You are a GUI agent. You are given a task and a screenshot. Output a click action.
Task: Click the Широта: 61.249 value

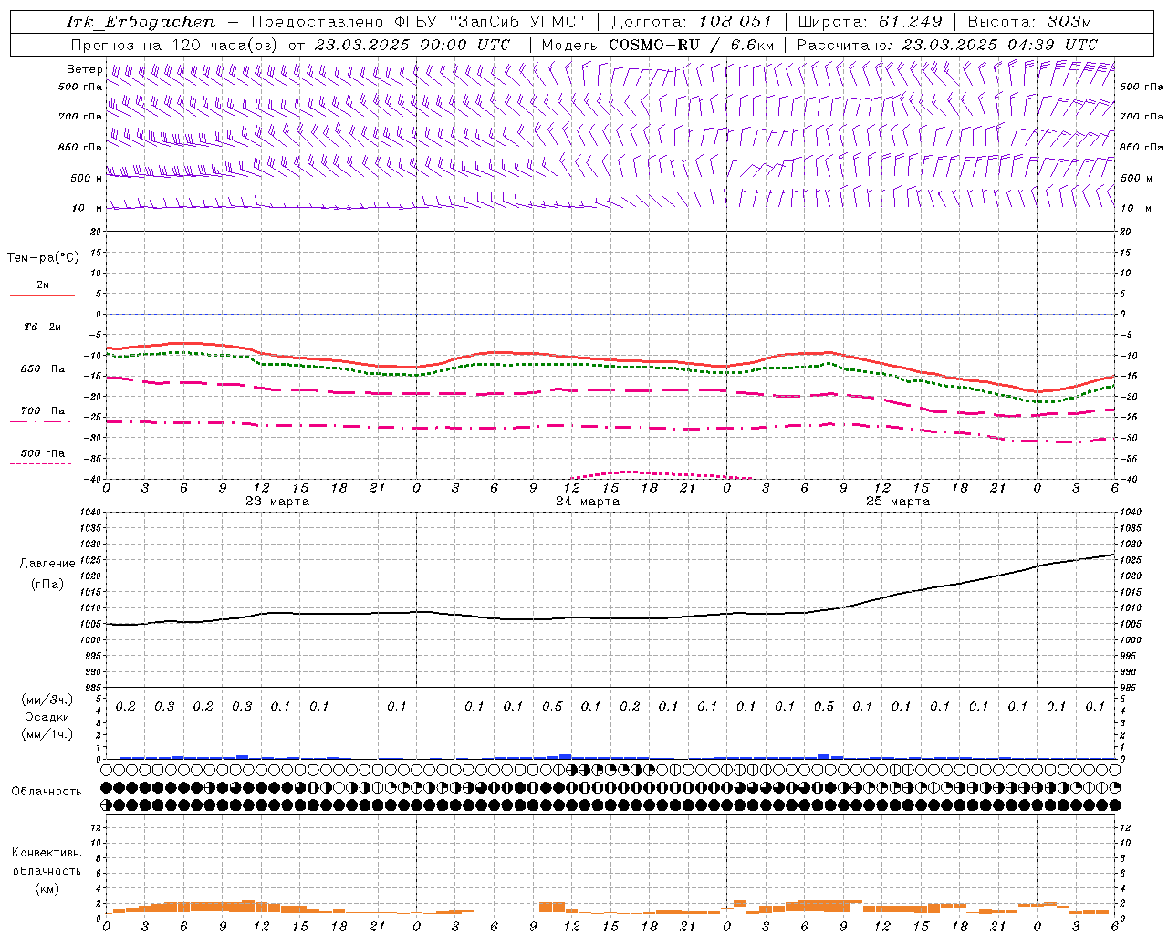click(x=870, y=22)
